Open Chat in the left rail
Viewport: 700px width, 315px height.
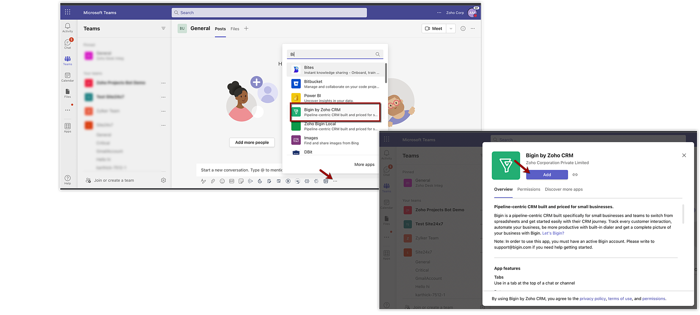68,44
